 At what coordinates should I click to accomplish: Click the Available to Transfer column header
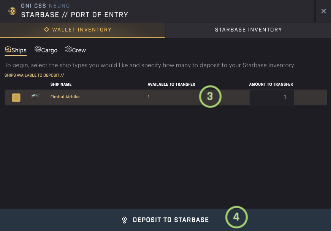[x=171, y=84]
